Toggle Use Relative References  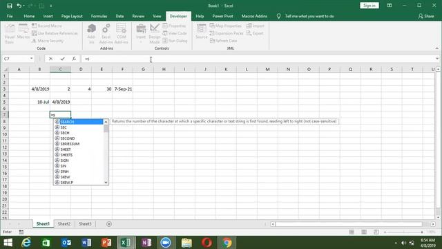click(55, 33)
